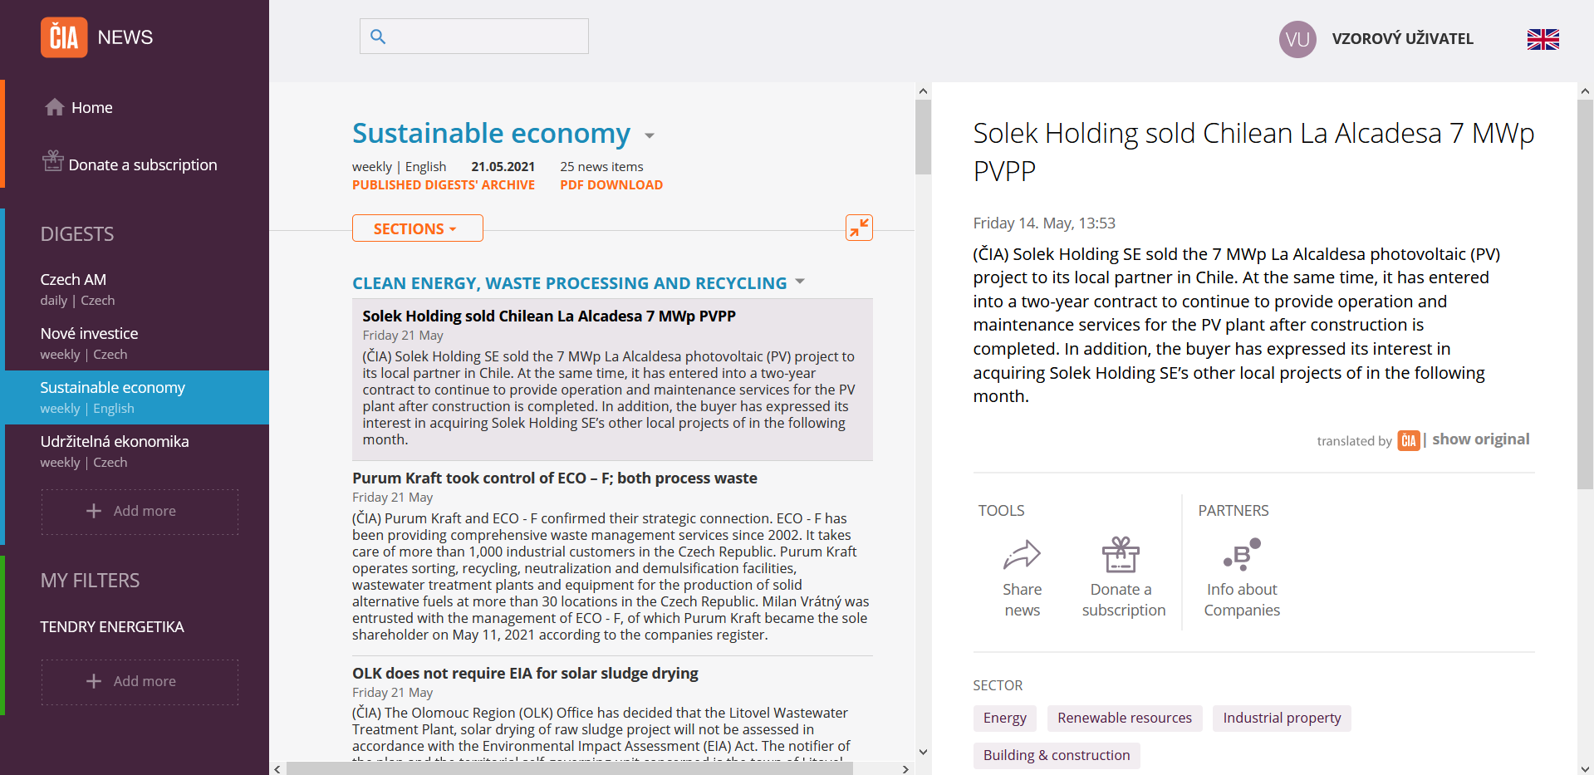Click the 'weekly | English' label under title

coord(400,167)
